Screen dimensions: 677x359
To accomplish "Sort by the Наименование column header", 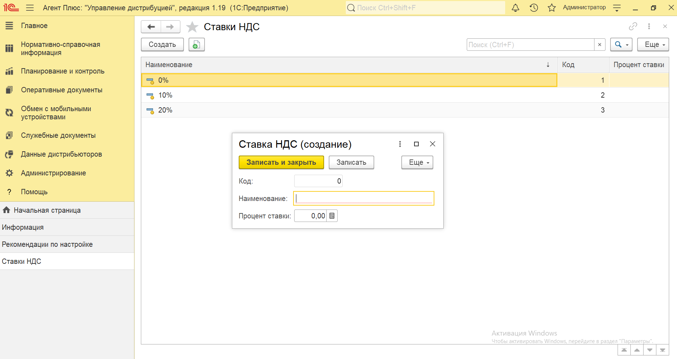I will point(349,65).
